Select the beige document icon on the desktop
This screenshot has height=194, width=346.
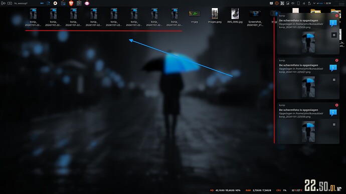tap(295, 10)
